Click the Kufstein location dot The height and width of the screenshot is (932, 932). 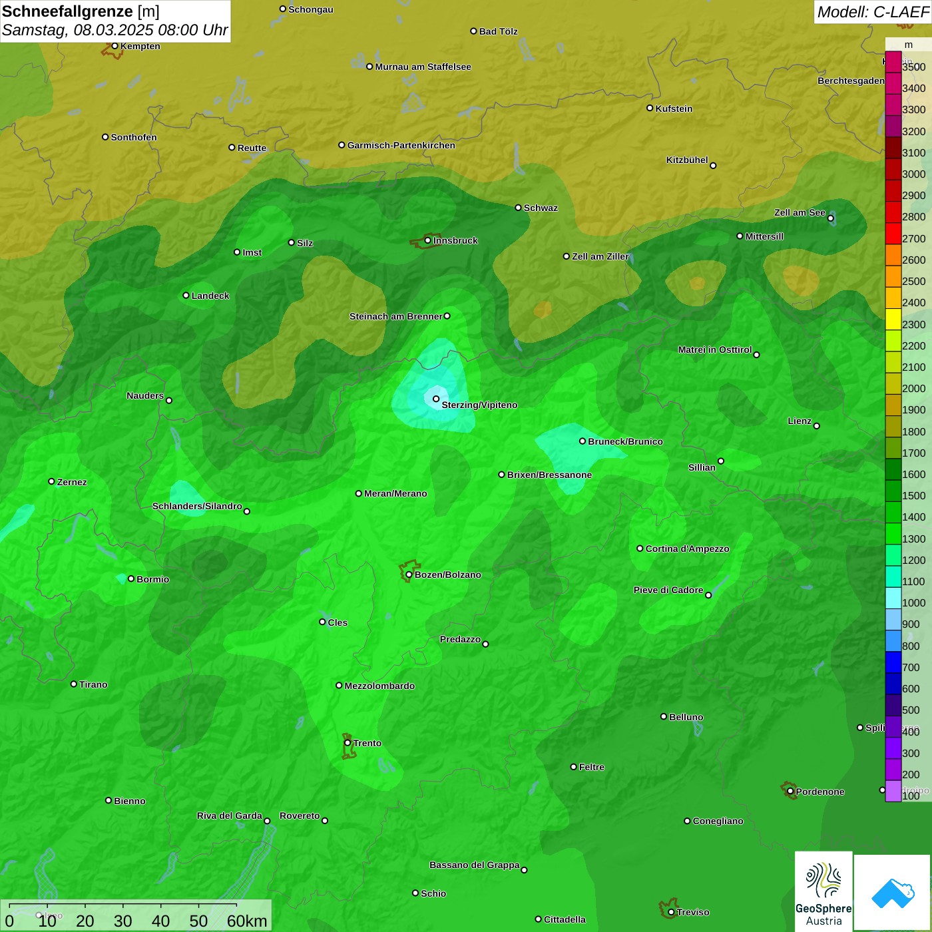pyautogui.click(x=650, y=108)
